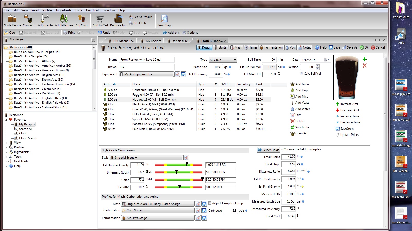Click the Color SRM range marker
The height and width of the screenshot is (231, 412).
click(202, 179)
